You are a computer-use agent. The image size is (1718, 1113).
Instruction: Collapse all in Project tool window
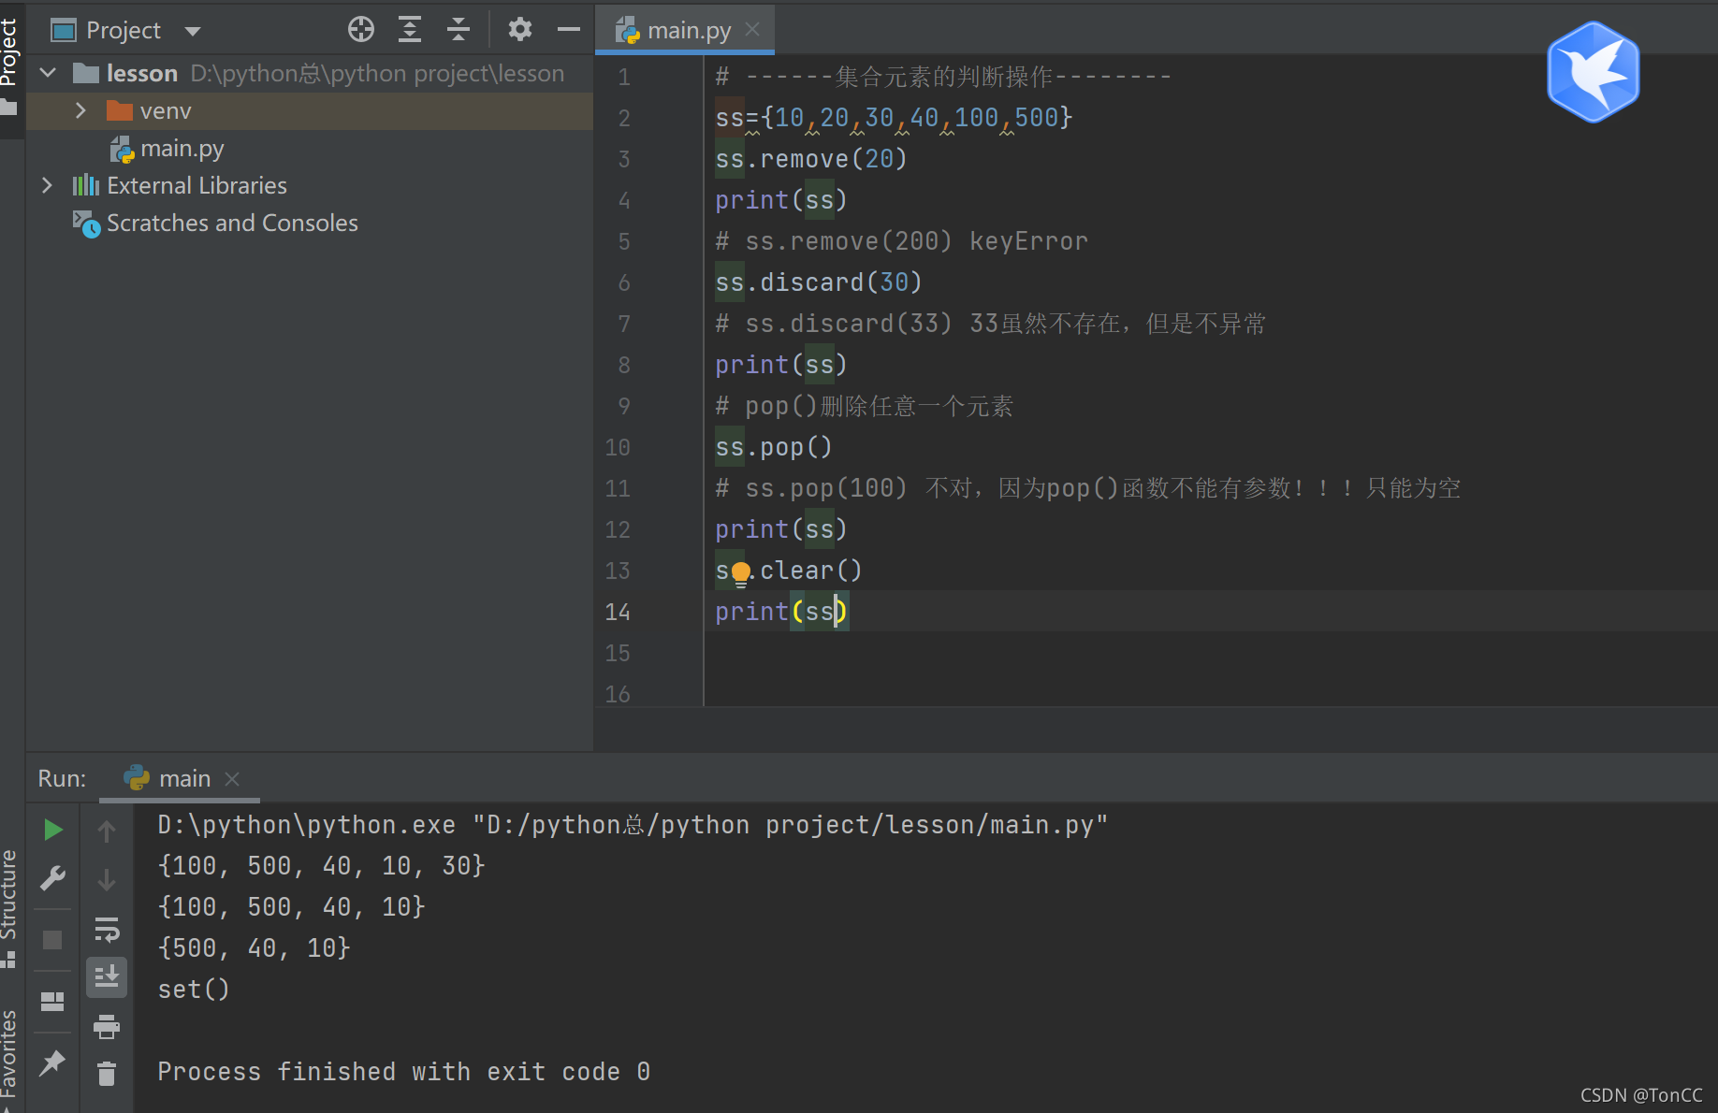(459, 30)
